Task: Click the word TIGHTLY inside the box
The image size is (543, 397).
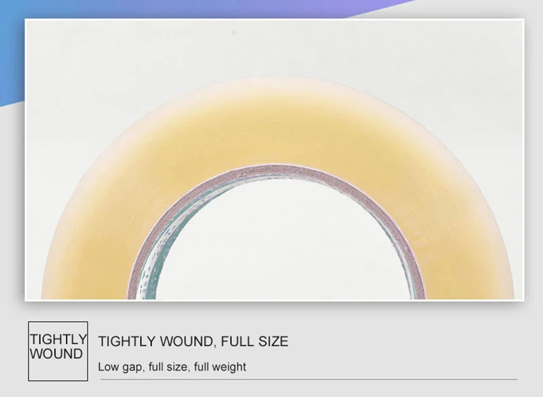Action: pyautogui.click(x=58, y=339)
